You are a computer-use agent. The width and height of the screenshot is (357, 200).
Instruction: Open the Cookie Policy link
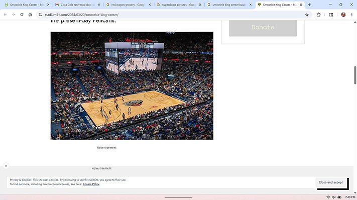[91, 184]
